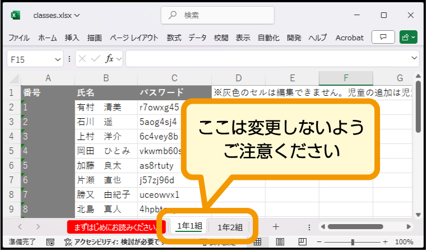Select column B header
Image resolution: width=426 pixels, height=251 pixels.
pyautogui.click(x=106, y=78)
